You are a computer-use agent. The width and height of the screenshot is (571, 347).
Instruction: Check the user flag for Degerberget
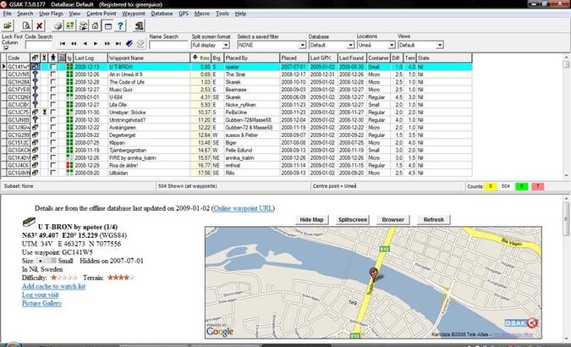[53, 135]
